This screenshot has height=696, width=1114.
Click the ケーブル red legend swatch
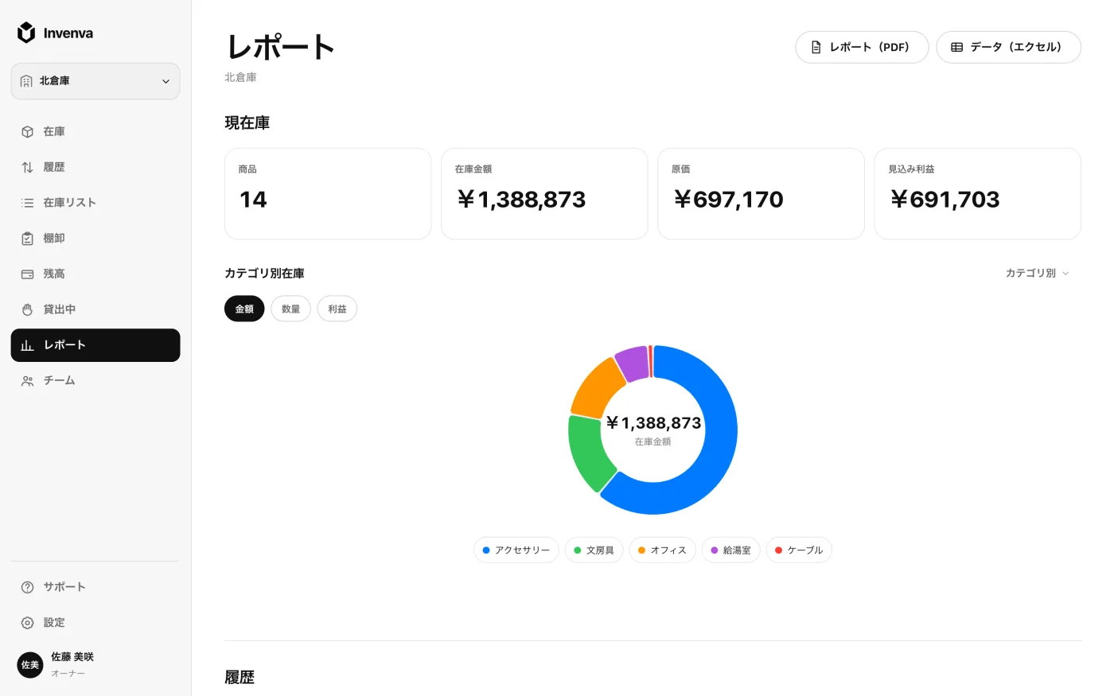(x=778, y=550)
